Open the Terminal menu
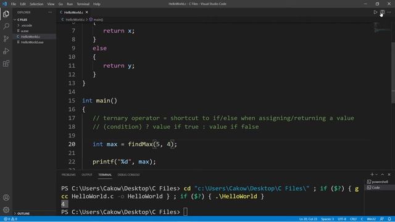The width and height of the screenshot is (395, 222). [83, 4]
